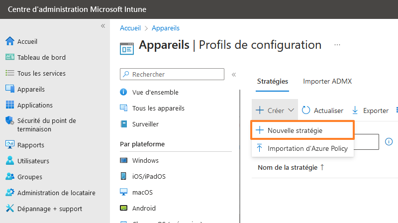Switch to the Stratégies tab
Screen dimensions: 398x223
point(272,81)
